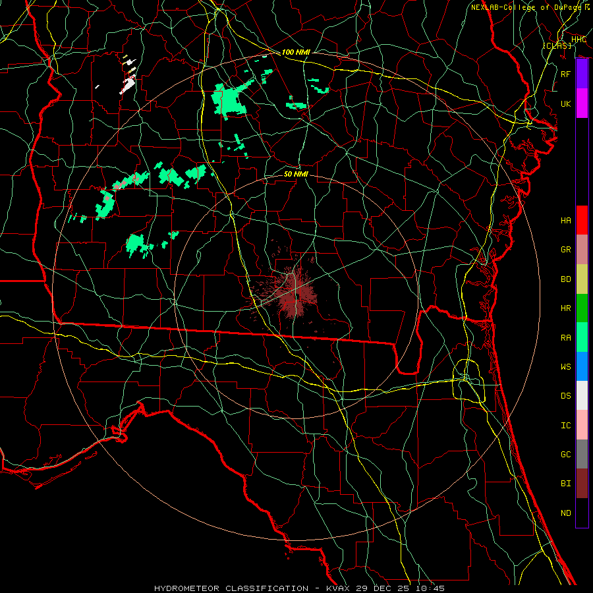Click the BI legend label

coord(566,484)
